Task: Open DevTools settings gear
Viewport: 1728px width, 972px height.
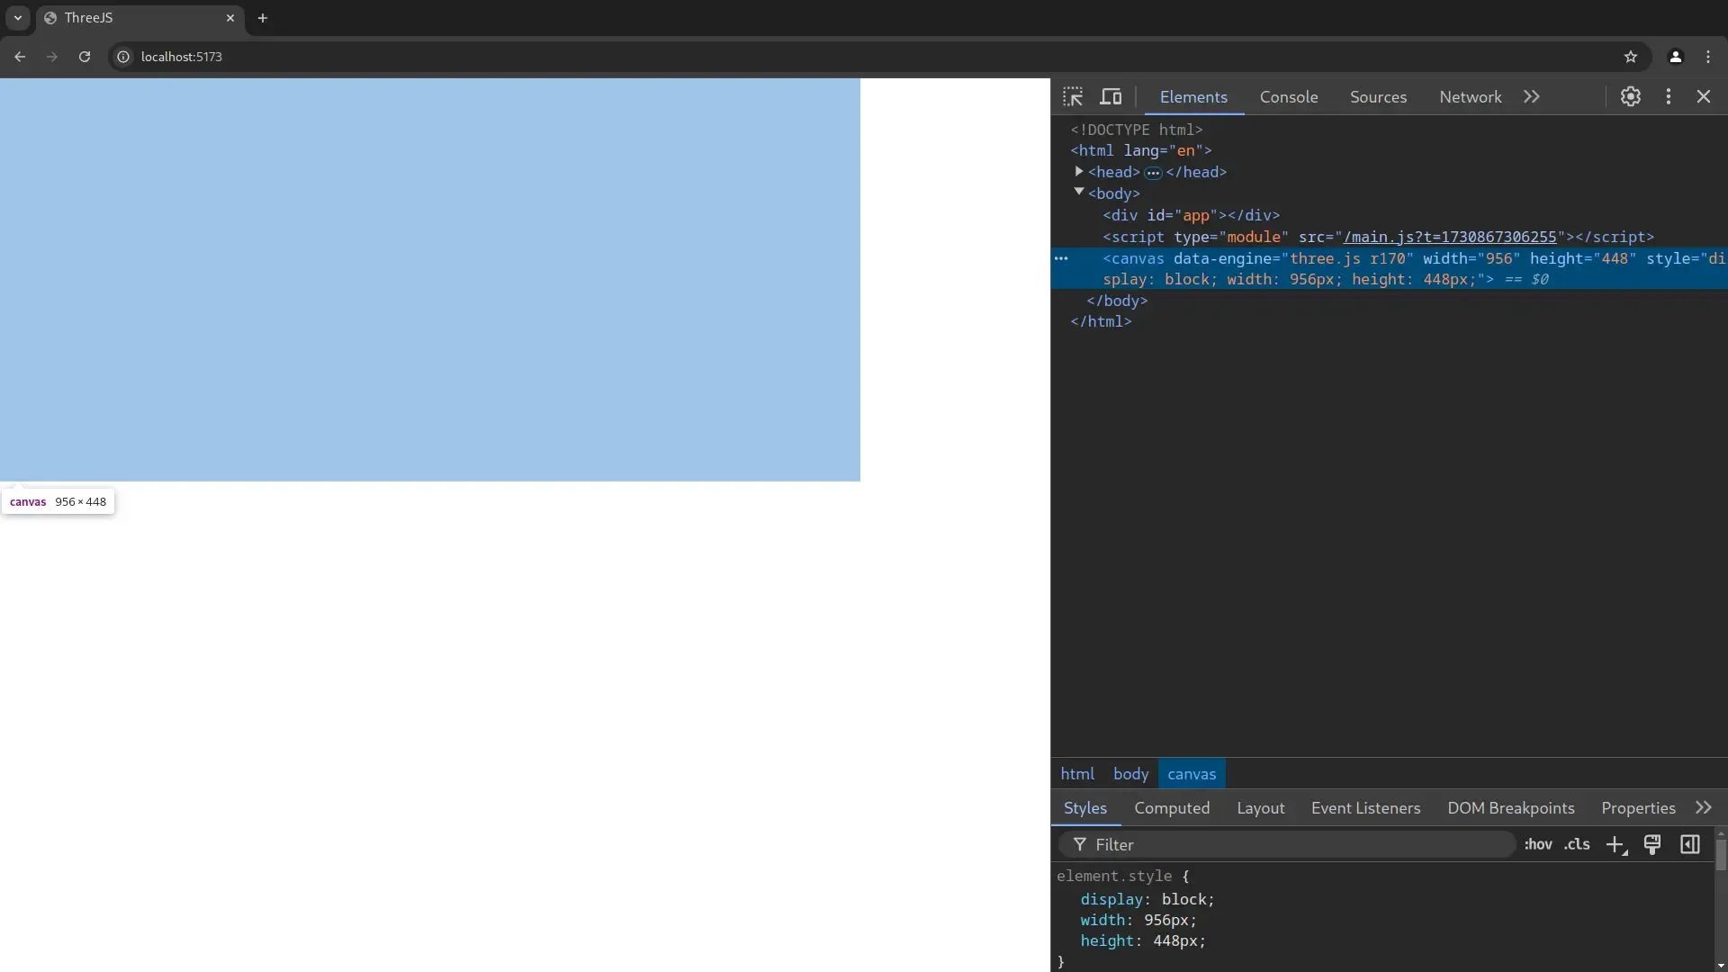Action: click(1631, 97)
